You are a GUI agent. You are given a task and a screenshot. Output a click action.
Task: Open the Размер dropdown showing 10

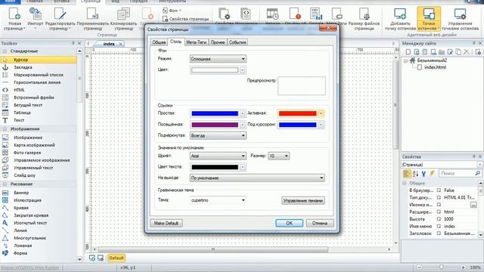[x=279, y=156]
